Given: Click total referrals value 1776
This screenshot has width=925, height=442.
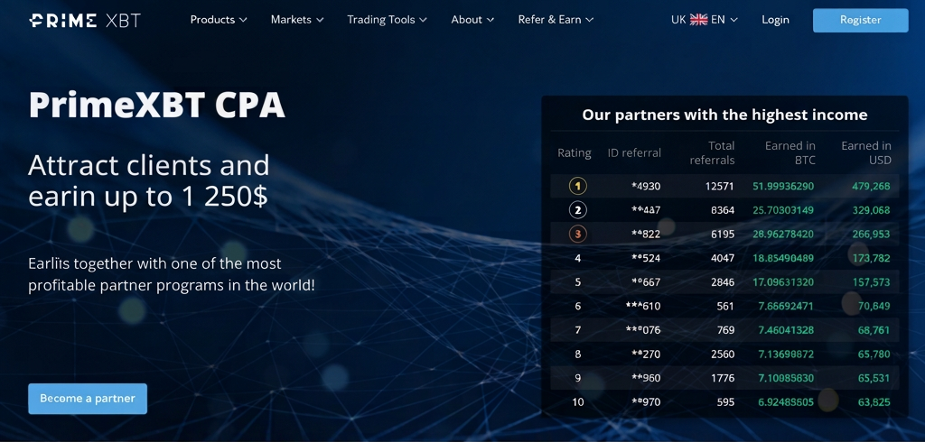Looking at the screenshot, I should 723,378.
